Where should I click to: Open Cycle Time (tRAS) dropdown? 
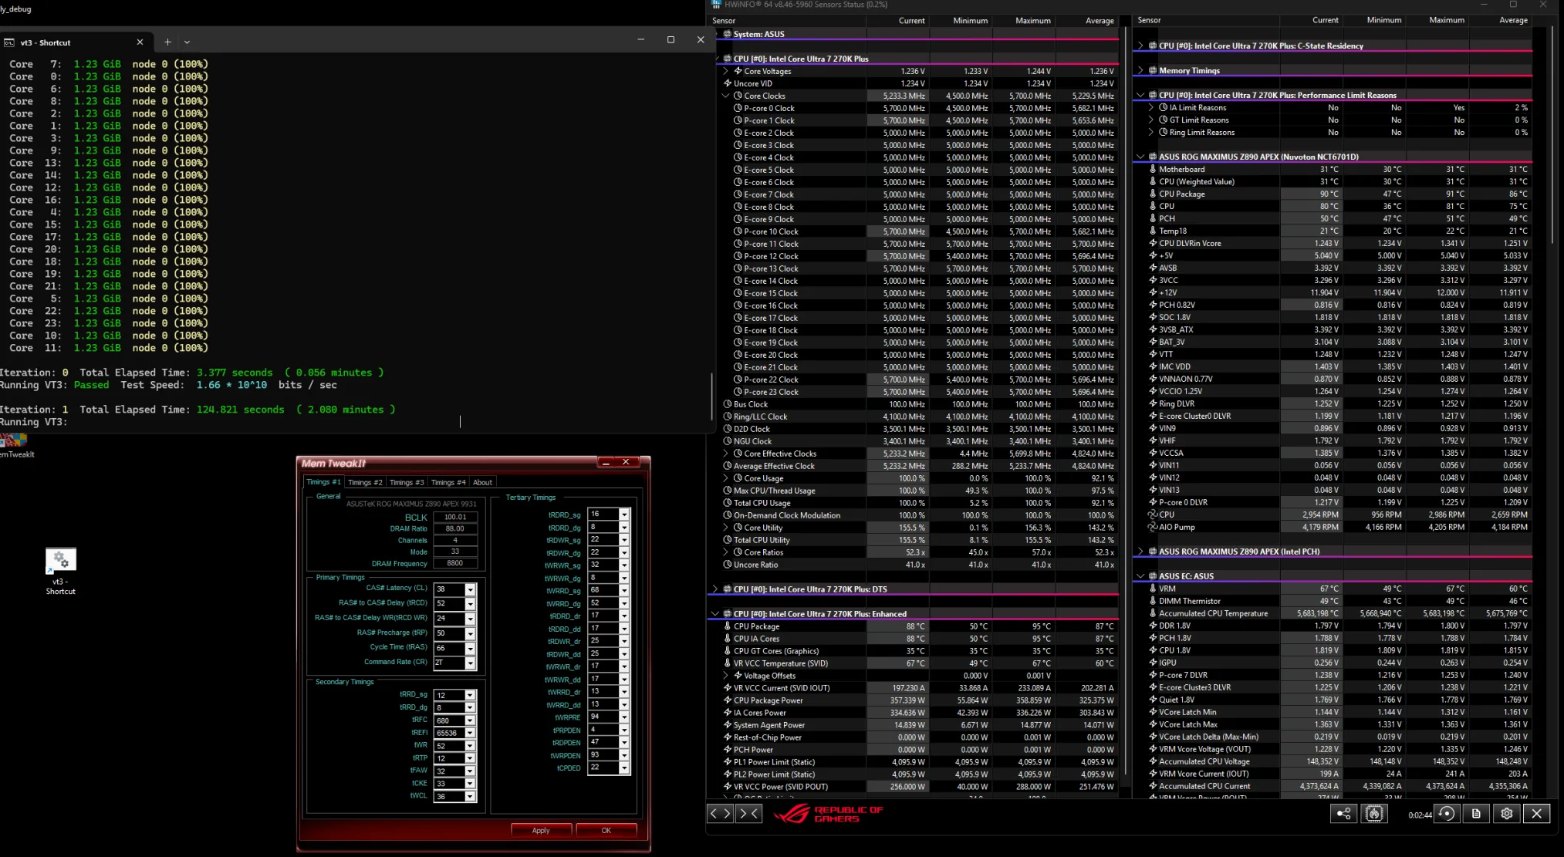pyautogui.click(x=470, y=648)
